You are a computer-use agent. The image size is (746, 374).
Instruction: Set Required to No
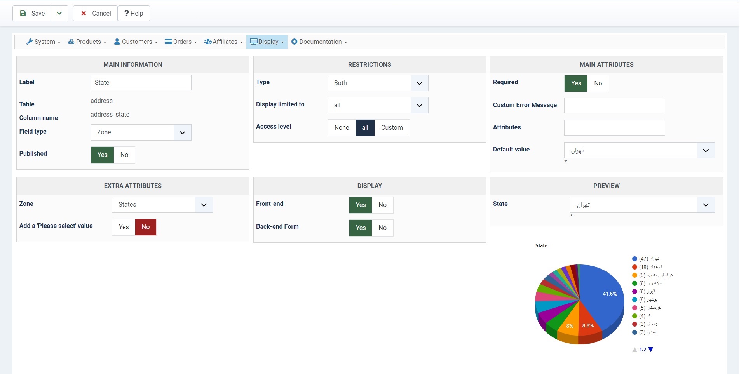click(598, 83)
